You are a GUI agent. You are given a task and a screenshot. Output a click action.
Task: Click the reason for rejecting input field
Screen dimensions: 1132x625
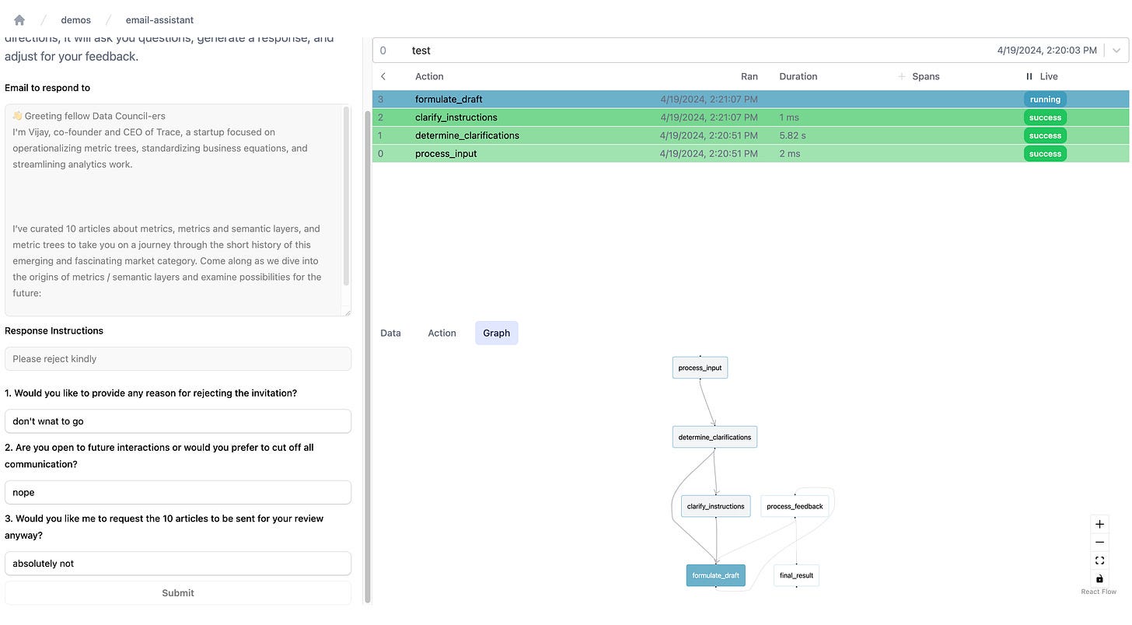[x=178, y=421]
